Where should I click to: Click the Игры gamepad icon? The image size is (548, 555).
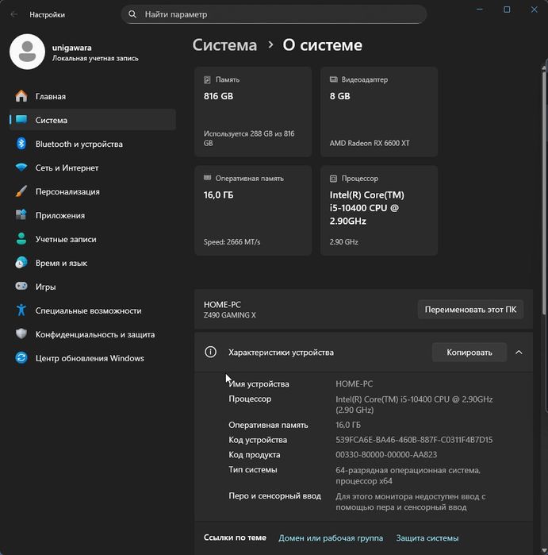(x=21, y=287)
